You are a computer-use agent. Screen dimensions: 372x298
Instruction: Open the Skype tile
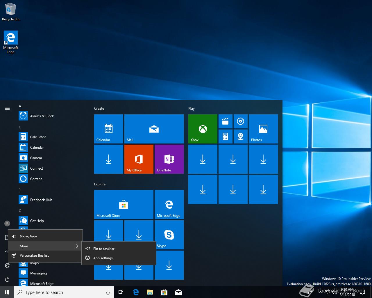click(x=169, y=235)
